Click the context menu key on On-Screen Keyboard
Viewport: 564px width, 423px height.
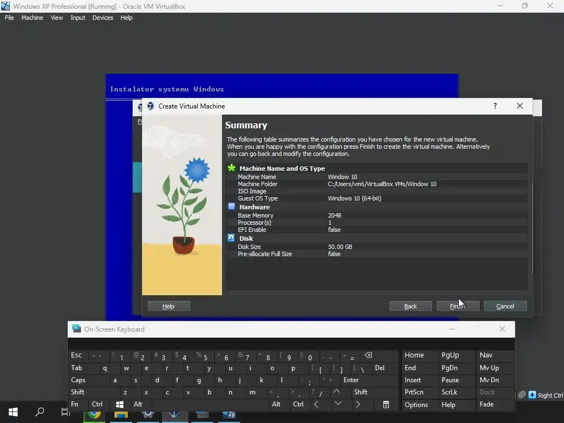(386, 405)
